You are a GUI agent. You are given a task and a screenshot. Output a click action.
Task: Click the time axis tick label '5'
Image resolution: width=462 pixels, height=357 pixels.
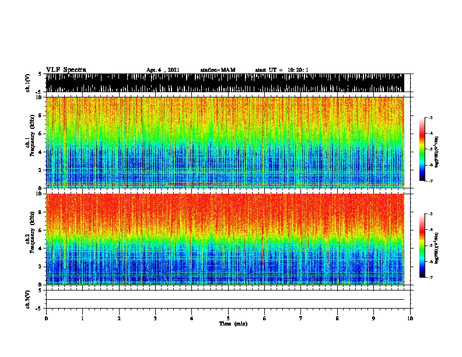click(228, 318)
